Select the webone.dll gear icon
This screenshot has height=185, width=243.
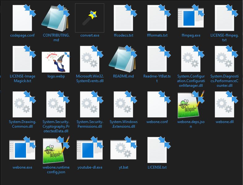[x=224, y=105]
